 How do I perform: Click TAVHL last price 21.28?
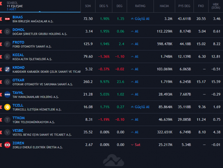click(x=88, y=94)
